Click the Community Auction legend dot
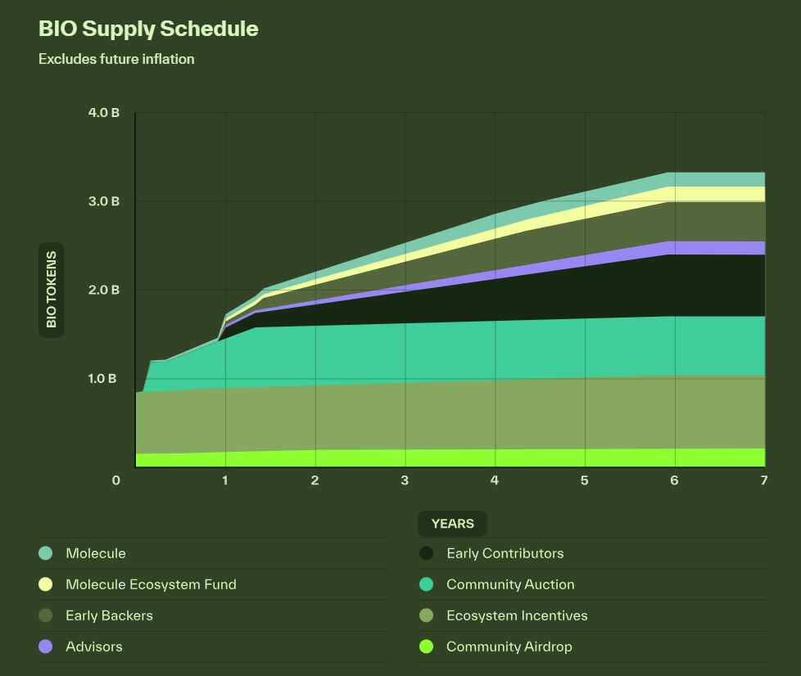 tap(426, 584)
